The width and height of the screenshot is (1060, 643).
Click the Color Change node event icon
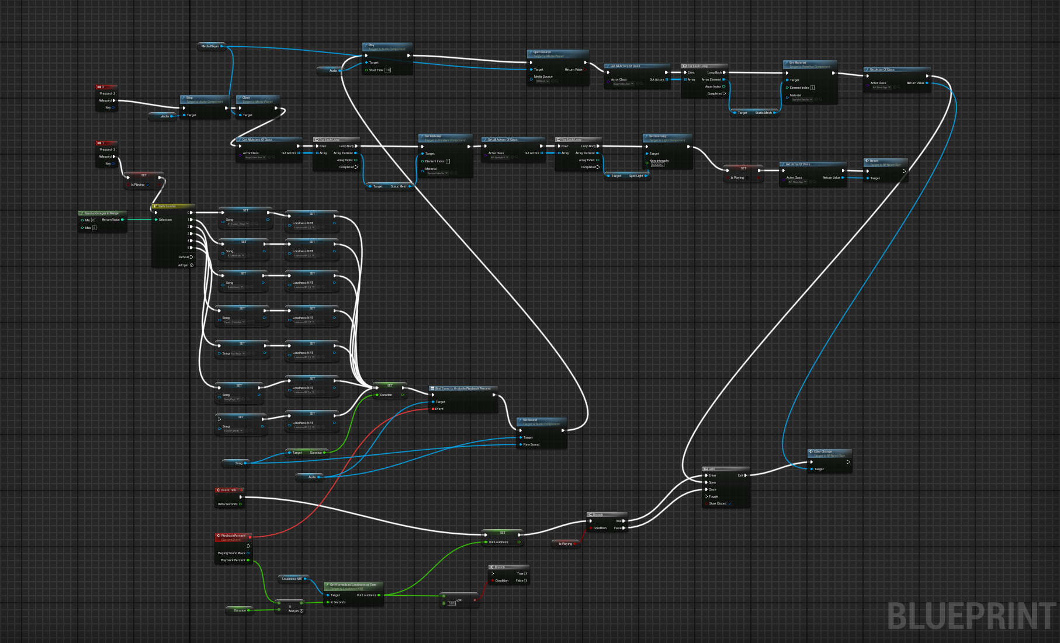coord(812,452)
